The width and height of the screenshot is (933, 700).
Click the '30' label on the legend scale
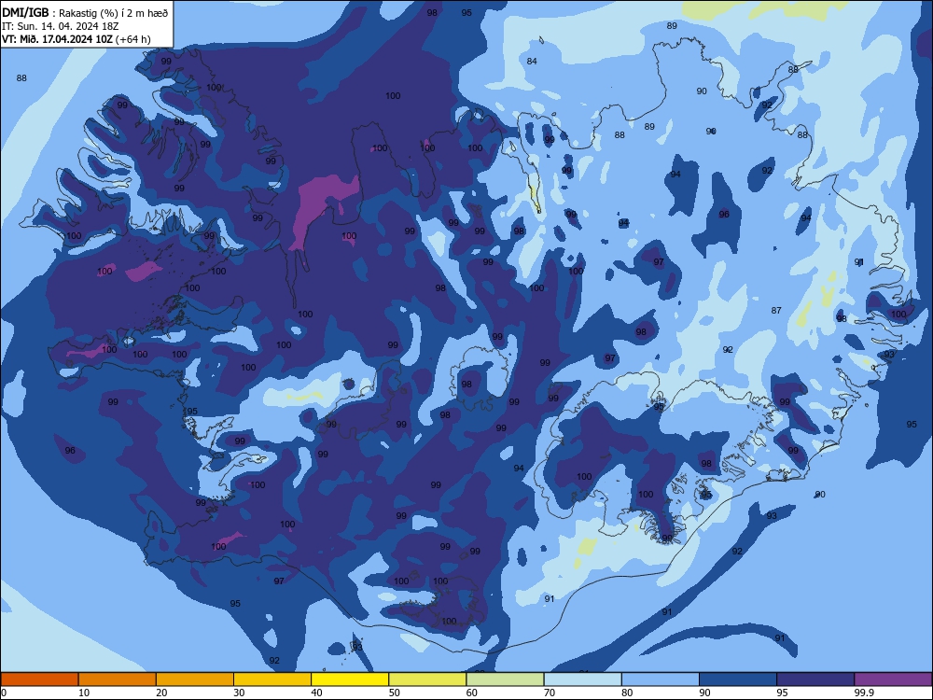[x=239, y=693]
